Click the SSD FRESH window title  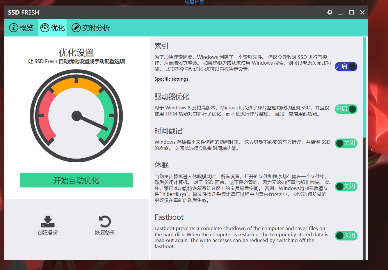pos(24,13)
